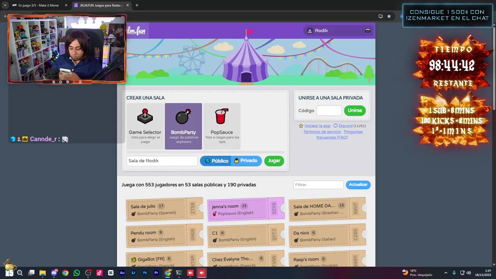Viewport: 496px width, 279px height.
Task: Join the 'Da nico' Italian room
Action: tap(327, 236)
